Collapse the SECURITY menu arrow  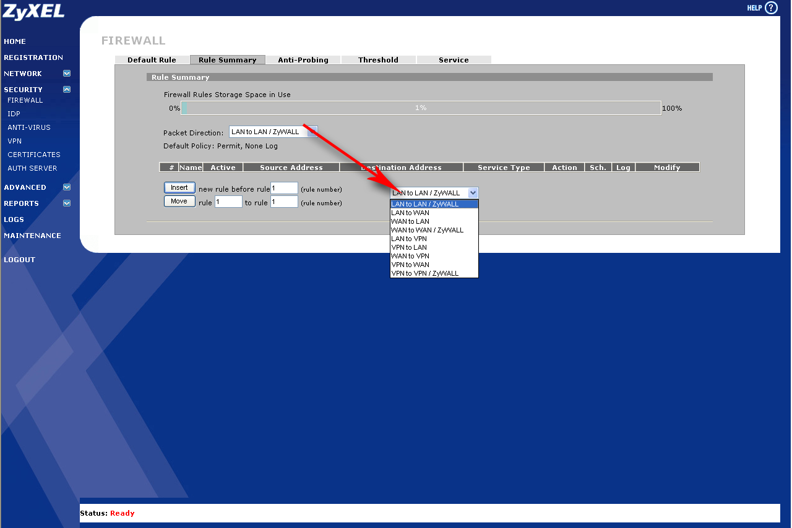67,90
